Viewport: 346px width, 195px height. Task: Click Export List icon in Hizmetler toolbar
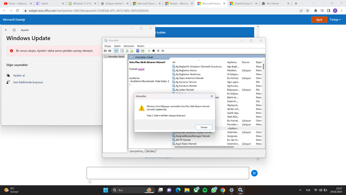coord(132,51)
